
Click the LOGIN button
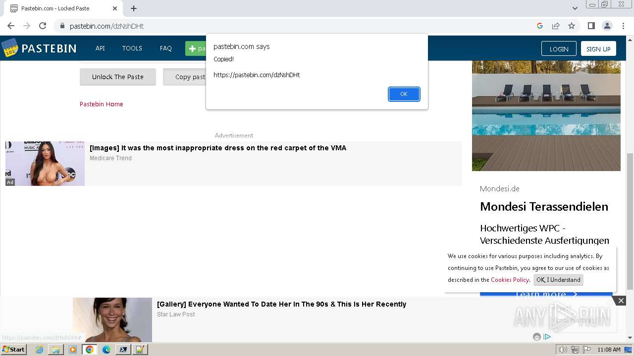(x=559, y=48)
